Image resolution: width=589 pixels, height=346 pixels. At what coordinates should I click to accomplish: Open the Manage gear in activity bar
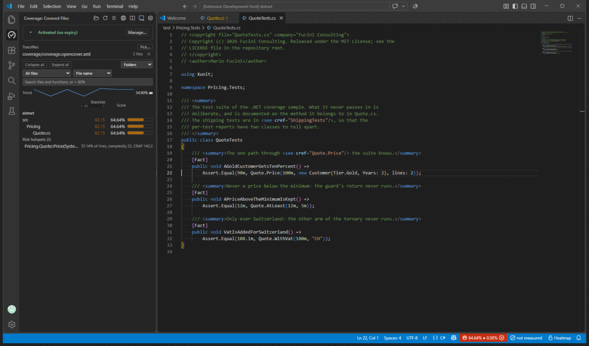(12, 324)
